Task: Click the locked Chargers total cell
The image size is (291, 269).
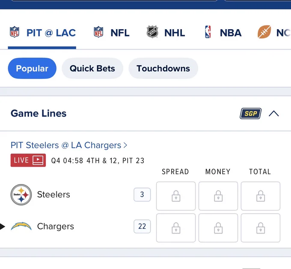Action: 261,228
